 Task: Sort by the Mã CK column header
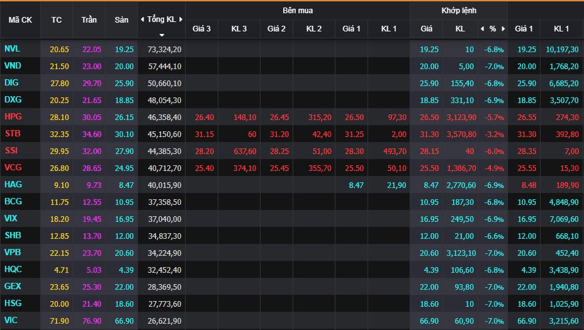20,19
